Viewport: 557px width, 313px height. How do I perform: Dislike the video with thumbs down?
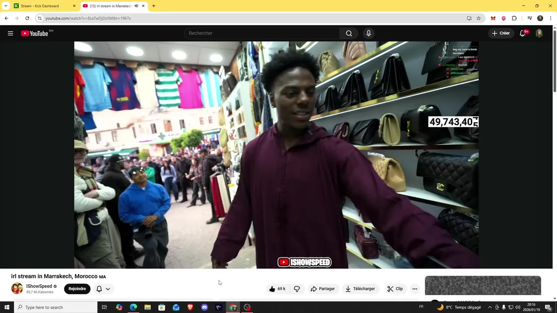coord(297,289)
